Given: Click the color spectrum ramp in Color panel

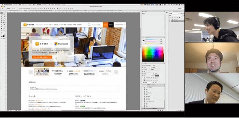Looking at the screenshot, I should (x=153, y=53).
